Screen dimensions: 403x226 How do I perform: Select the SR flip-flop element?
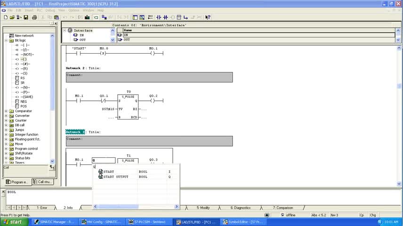(x=22, y=82)
